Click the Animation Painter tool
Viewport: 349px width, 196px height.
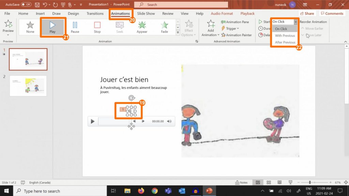[237, 35]
